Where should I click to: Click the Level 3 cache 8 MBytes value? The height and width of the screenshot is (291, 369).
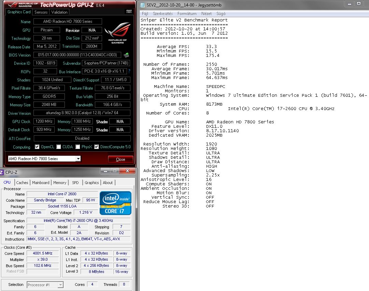point(97,272)
